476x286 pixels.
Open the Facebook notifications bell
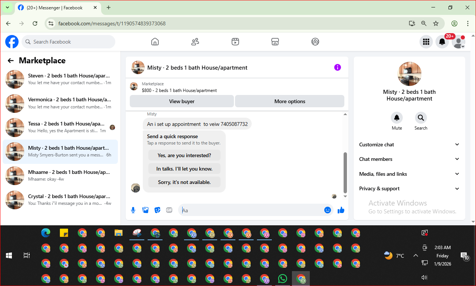coord(442,42)
